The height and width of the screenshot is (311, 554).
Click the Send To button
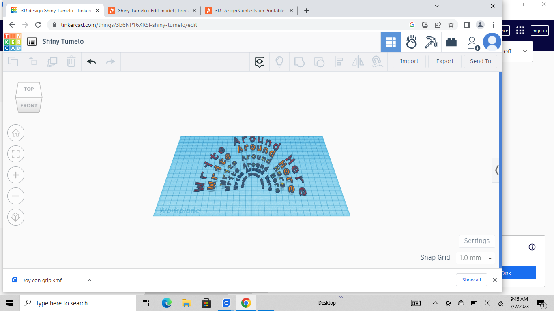[481, 62]
